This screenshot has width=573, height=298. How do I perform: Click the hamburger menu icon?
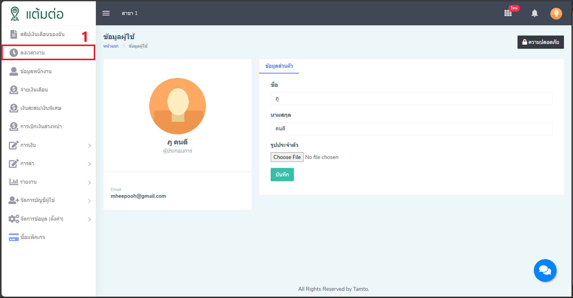pos(106,13)
